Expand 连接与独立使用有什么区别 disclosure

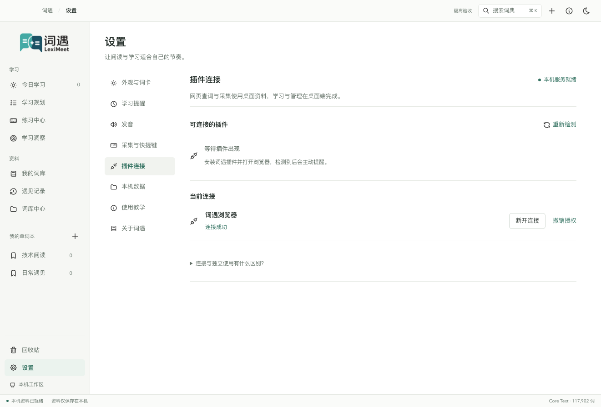[227, 263]
